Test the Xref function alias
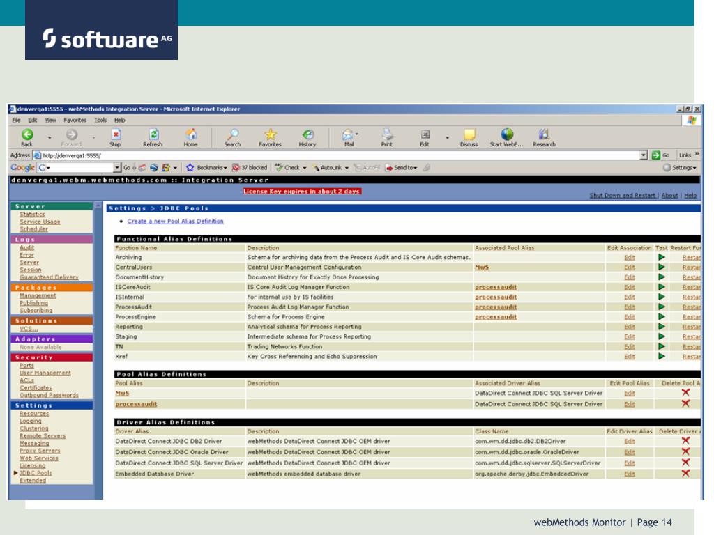714x535 pixels. pos(662,356)
